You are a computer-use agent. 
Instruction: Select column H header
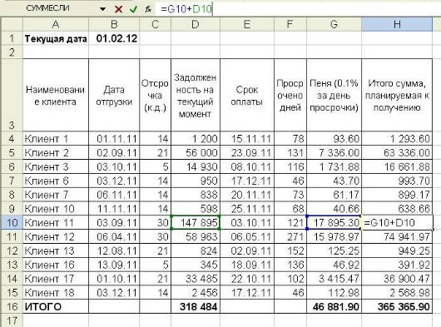point(397,24)
